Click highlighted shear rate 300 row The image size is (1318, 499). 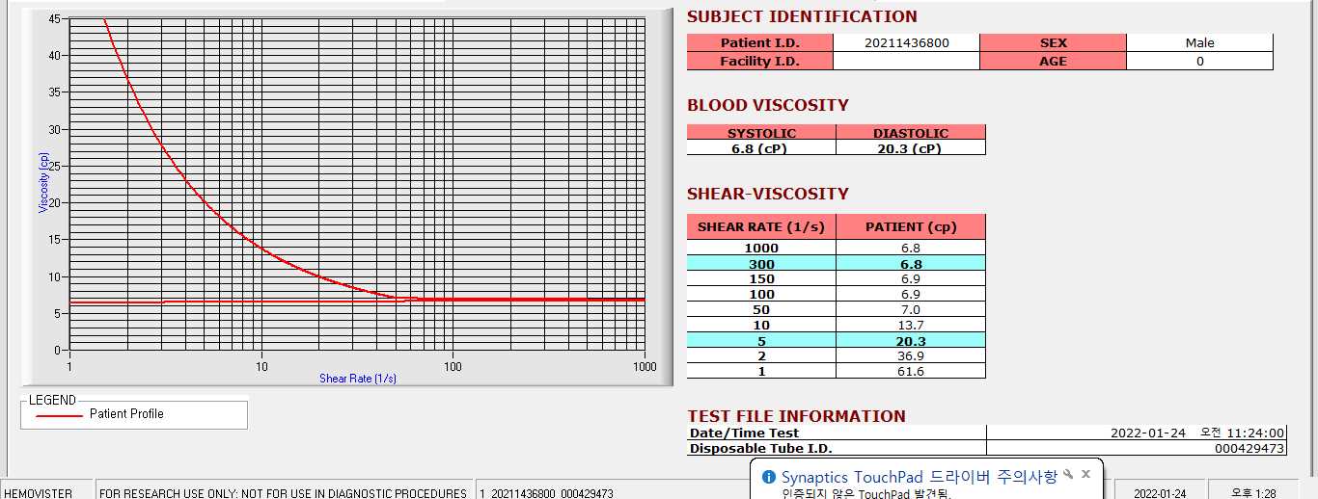coord(836,264)
